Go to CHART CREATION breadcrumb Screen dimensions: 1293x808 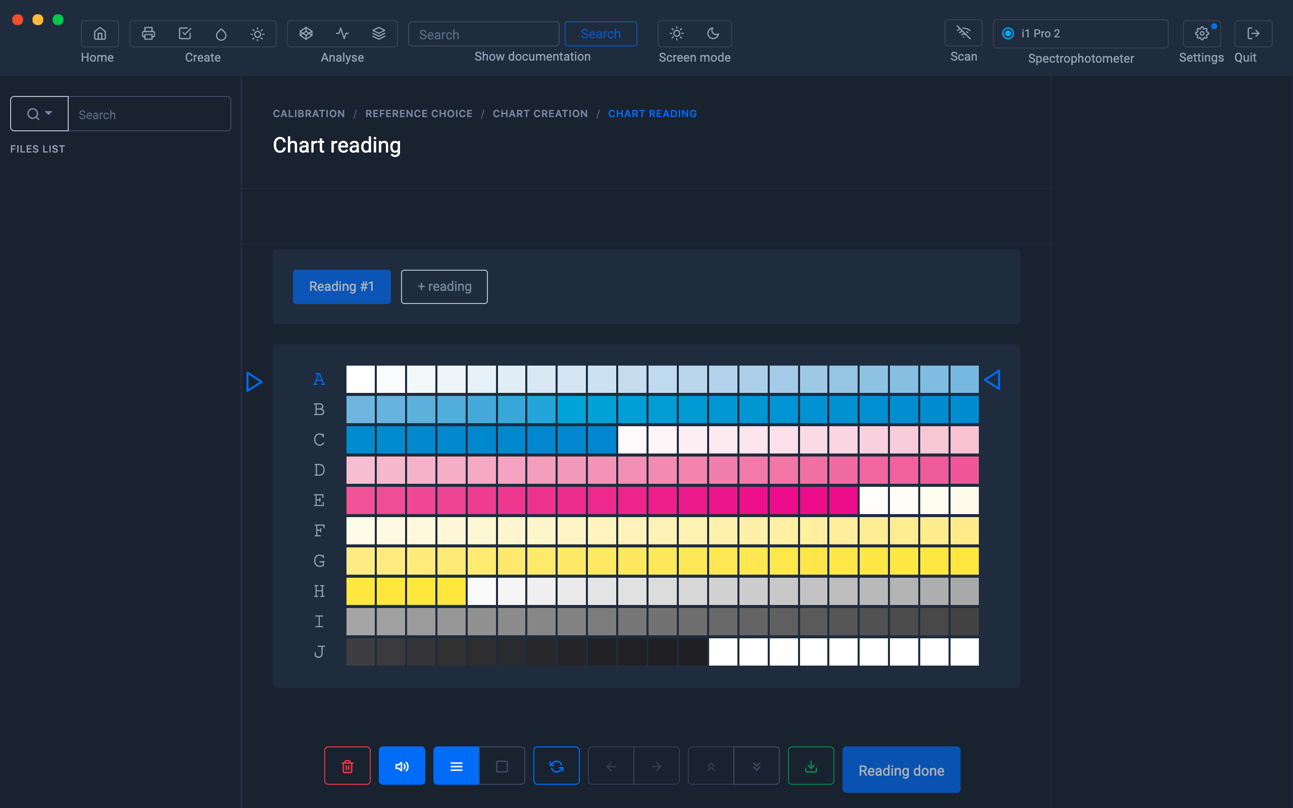[540, 114]
